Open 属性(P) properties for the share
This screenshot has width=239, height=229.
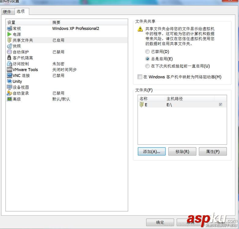(x=213, y=151)
